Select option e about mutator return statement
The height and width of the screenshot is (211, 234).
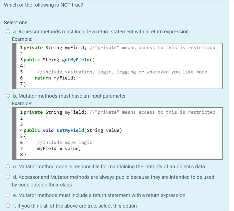(8, 195)
